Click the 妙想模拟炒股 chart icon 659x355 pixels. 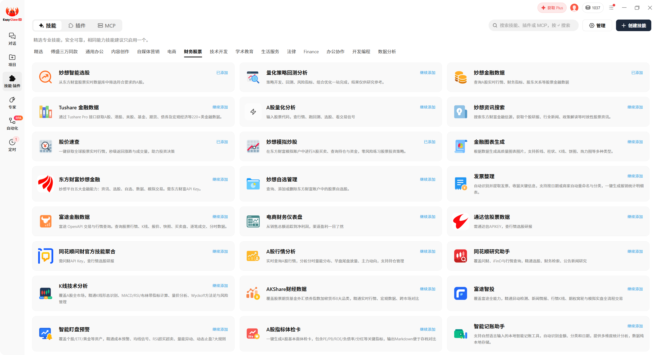coord(253,146)
